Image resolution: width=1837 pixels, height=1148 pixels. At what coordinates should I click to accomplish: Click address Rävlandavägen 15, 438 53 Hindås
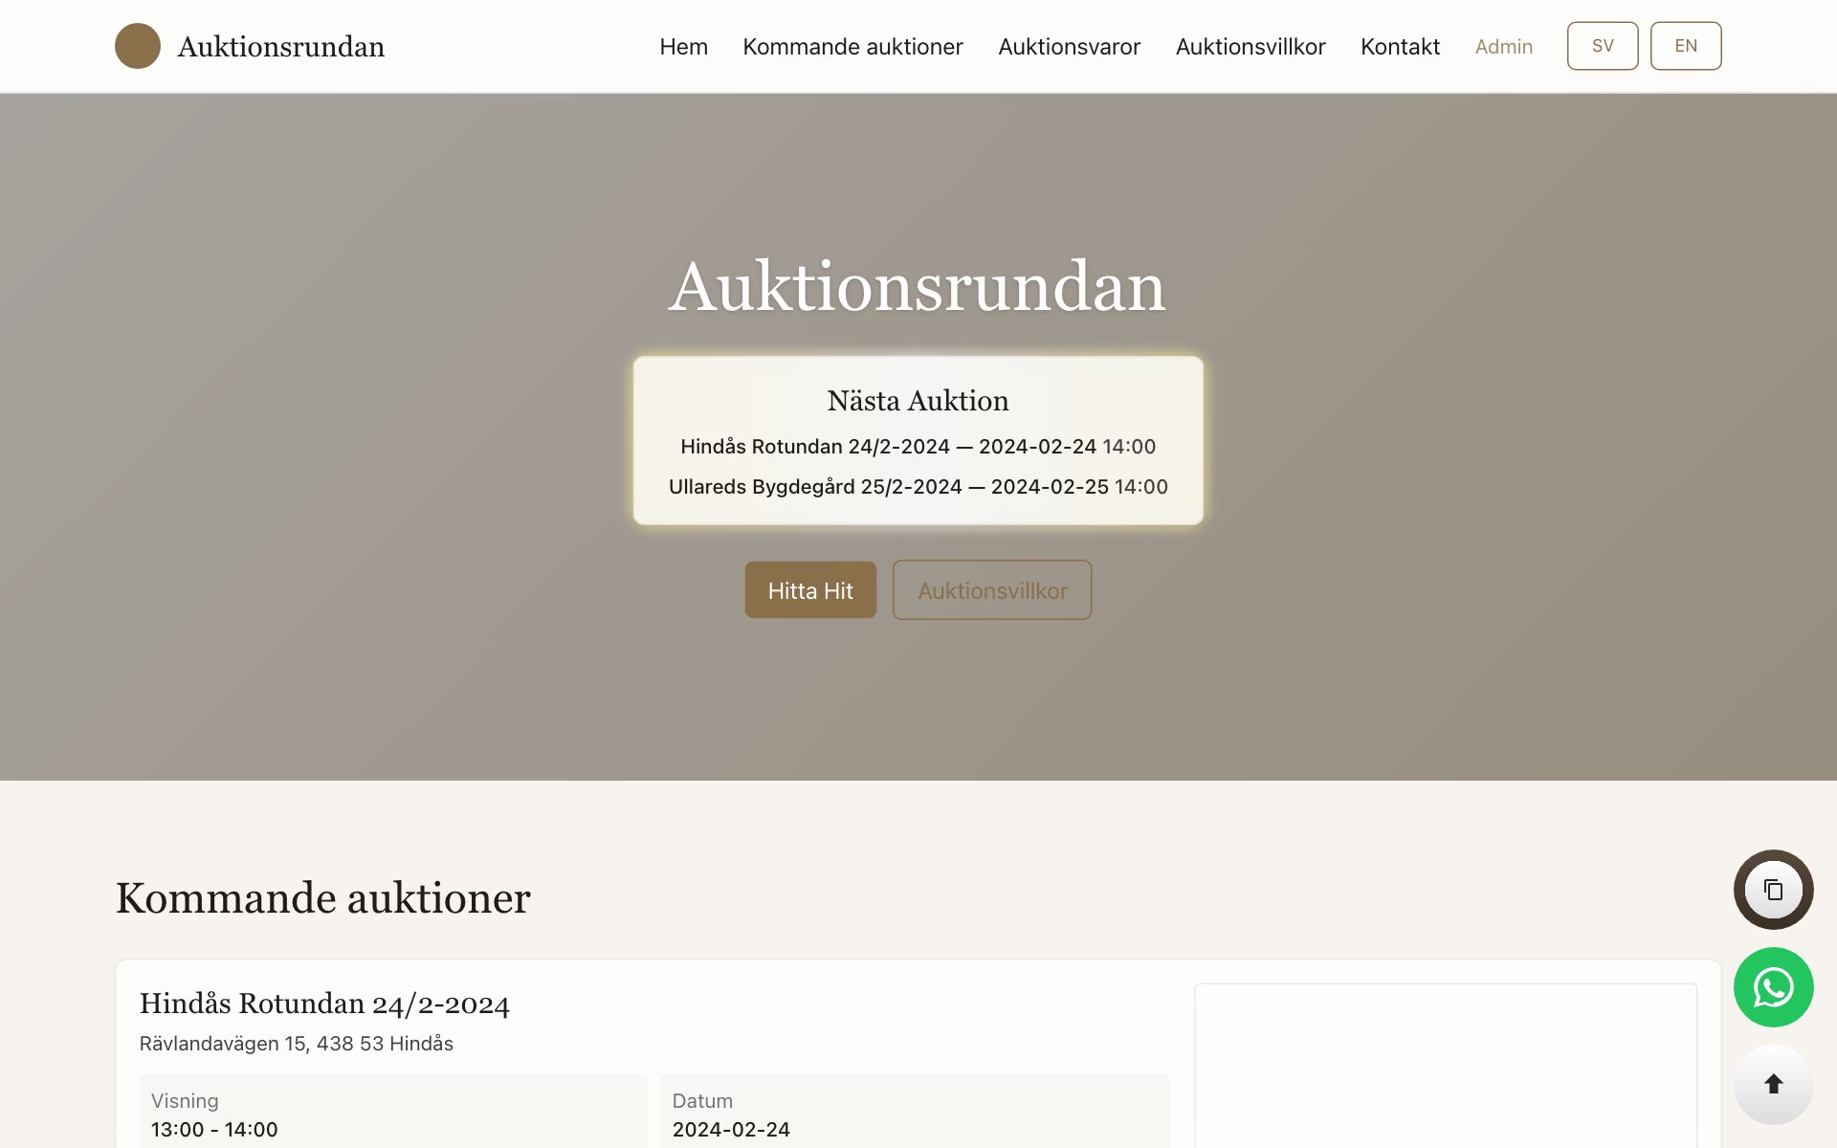(x=297, y=1044)
